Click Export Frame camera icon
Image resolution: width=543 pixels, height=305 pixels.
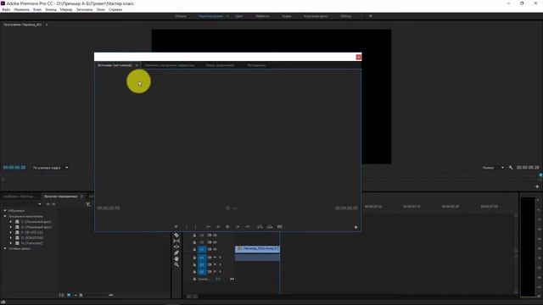pyautogui.click(x=279, y=227)
